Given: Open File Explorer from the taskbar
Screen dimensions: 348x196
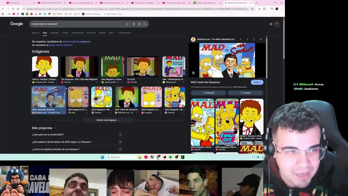Looking at the screenshot, I should [139, 157].
